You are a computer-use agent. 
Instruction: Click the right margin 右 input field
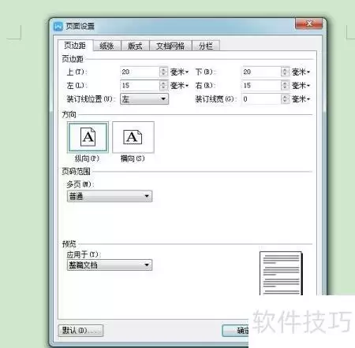click(261, 85)
